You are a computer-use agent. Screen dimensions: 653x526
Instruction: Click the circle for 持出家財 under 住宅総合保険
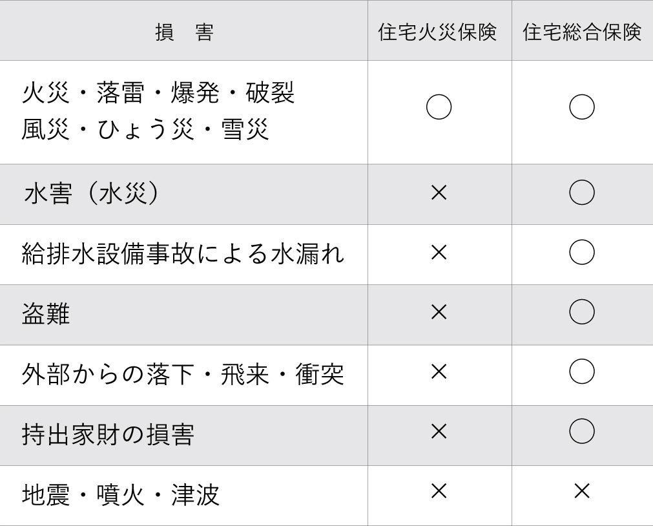click(x=582, y=431)
